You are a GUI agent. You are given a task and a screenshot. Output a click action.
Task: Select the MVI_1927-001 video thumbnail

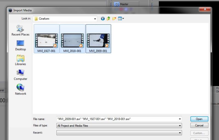tap(46, 41)
